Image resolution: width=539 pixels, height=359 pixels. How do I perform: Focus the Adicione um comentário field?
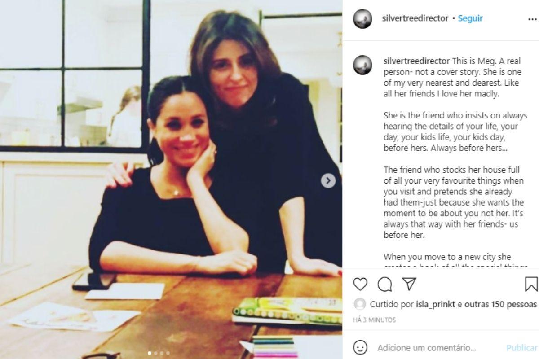coord(426,348)
